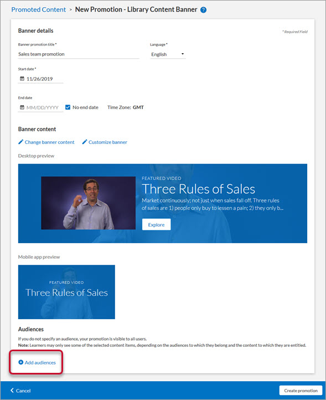
Task: Click the video thumbnail in desktop preview
Action: [x=88, y=203]
